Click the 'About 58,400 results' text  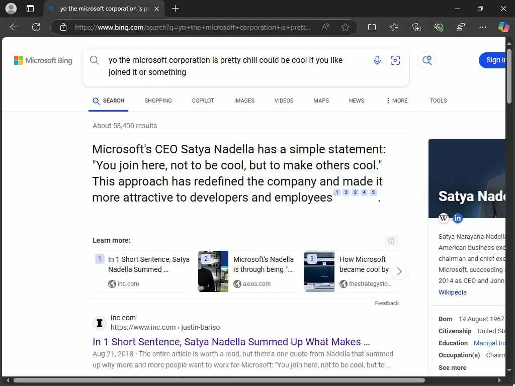125,126
